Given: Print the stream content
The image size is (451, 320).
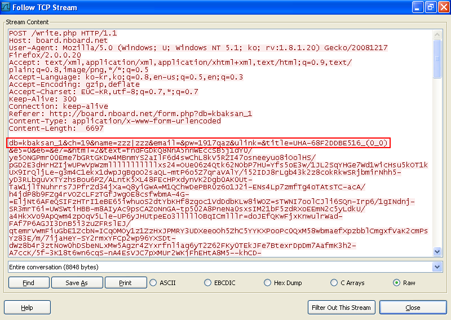Looking at the screenshot, I should [125, 283].
